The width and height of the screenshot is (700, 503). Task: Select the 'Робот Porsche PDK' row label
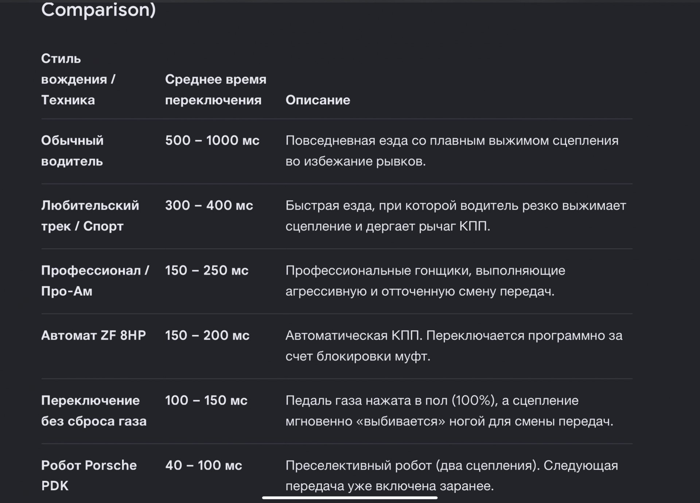tap(89, 476)
